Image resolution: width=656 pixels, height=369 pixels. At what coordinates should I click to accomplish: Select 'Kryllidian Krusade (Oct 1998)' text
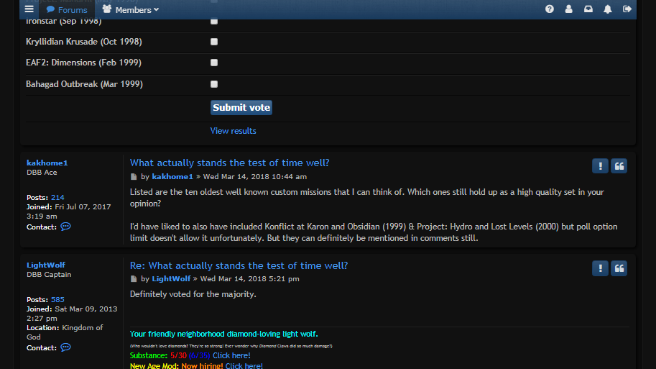point(84,42)
